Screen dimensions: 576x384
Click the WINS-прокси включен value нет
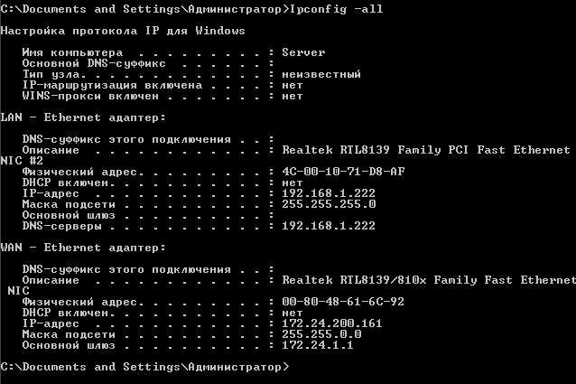tap(293, 96)
